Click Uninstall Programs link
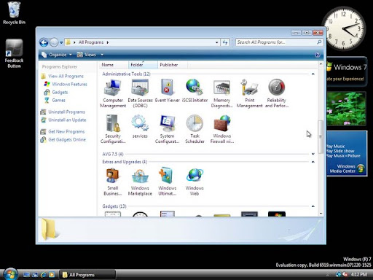This screenshot has height=280, width=373. tap(66, 112)
